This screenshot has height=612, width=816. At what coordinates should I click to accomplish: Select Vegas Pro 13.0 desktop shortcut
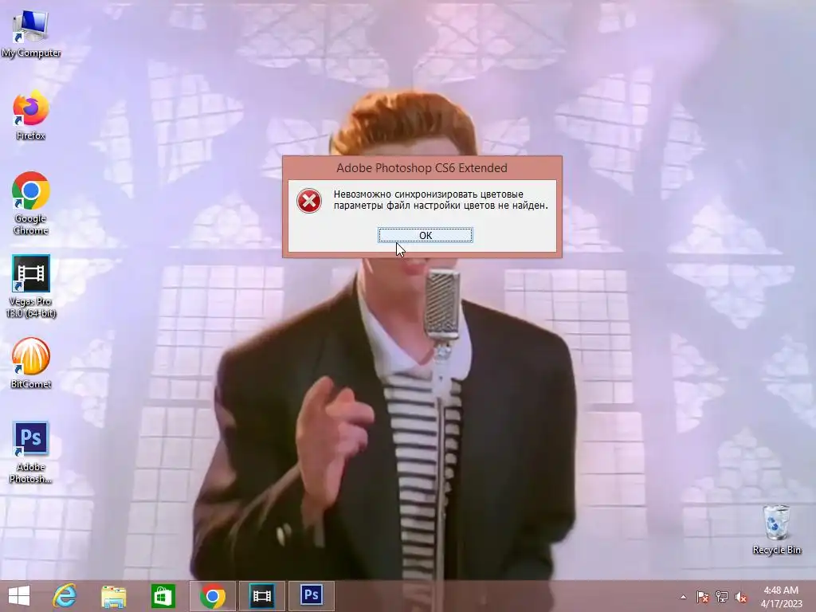[31, 286]
